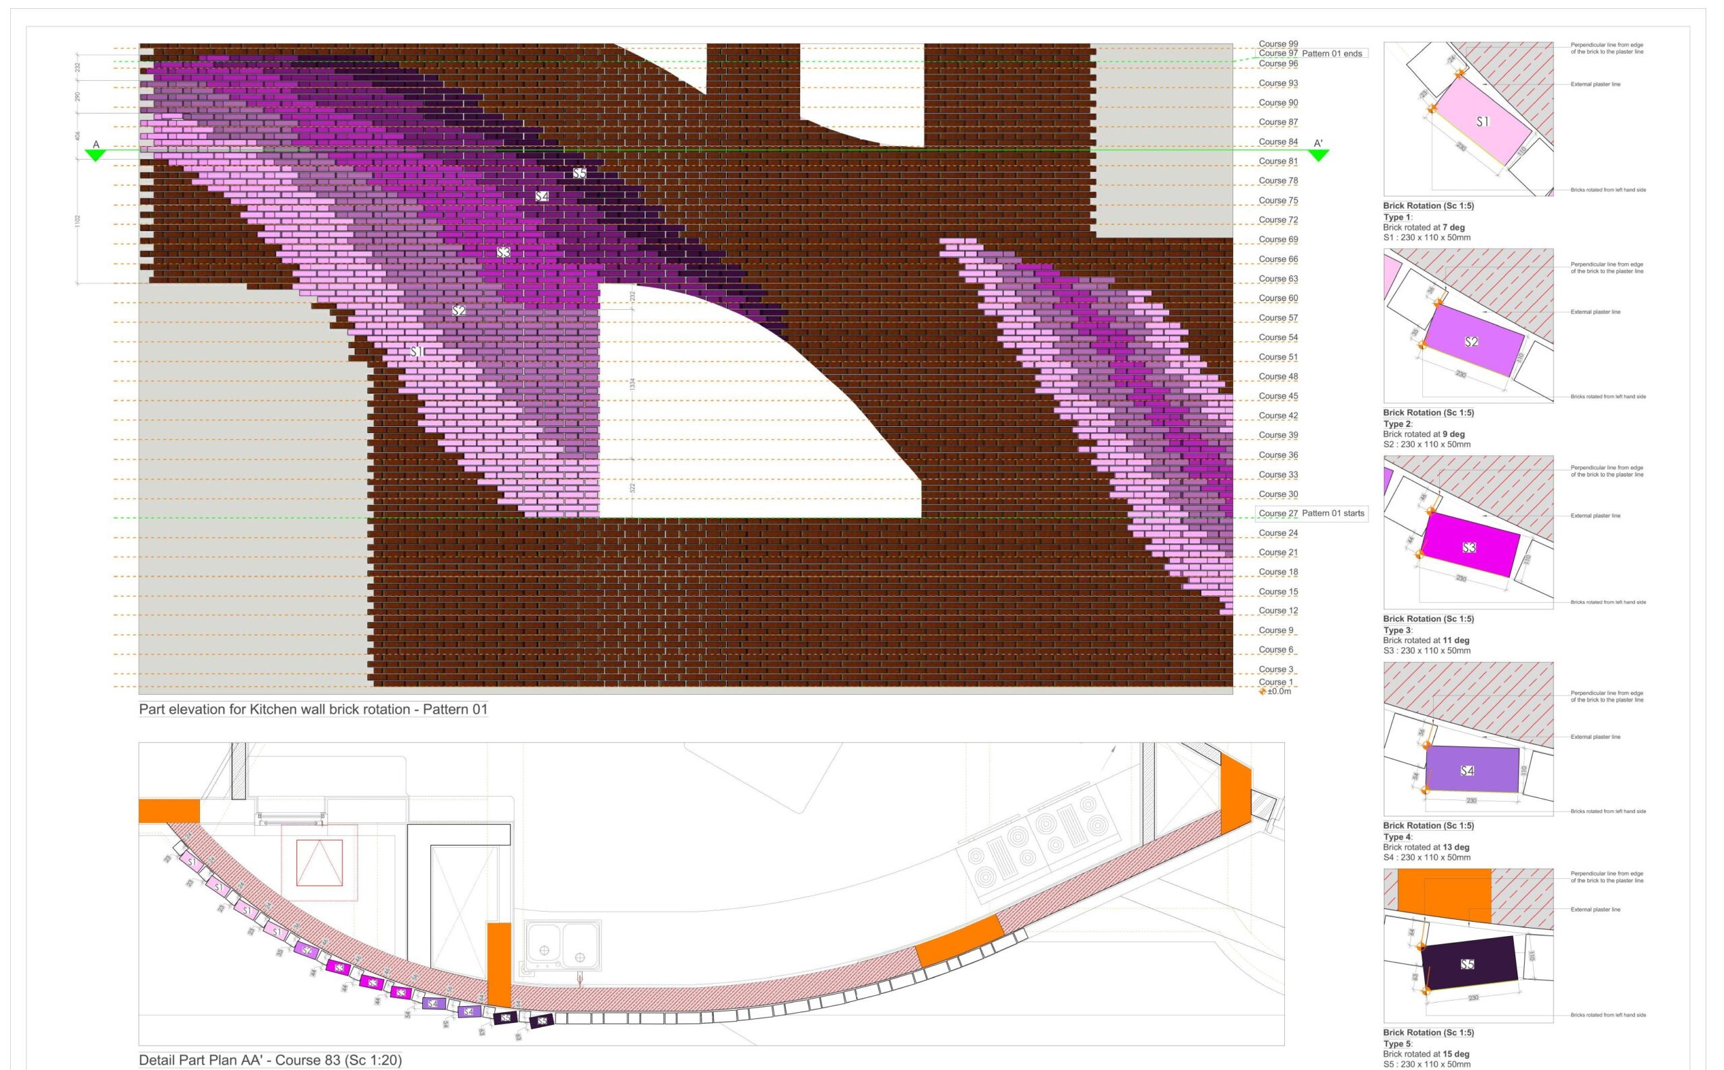Click the green A' section marker triangle
1724x1070 pixels.
click(x=1318, y=154)
